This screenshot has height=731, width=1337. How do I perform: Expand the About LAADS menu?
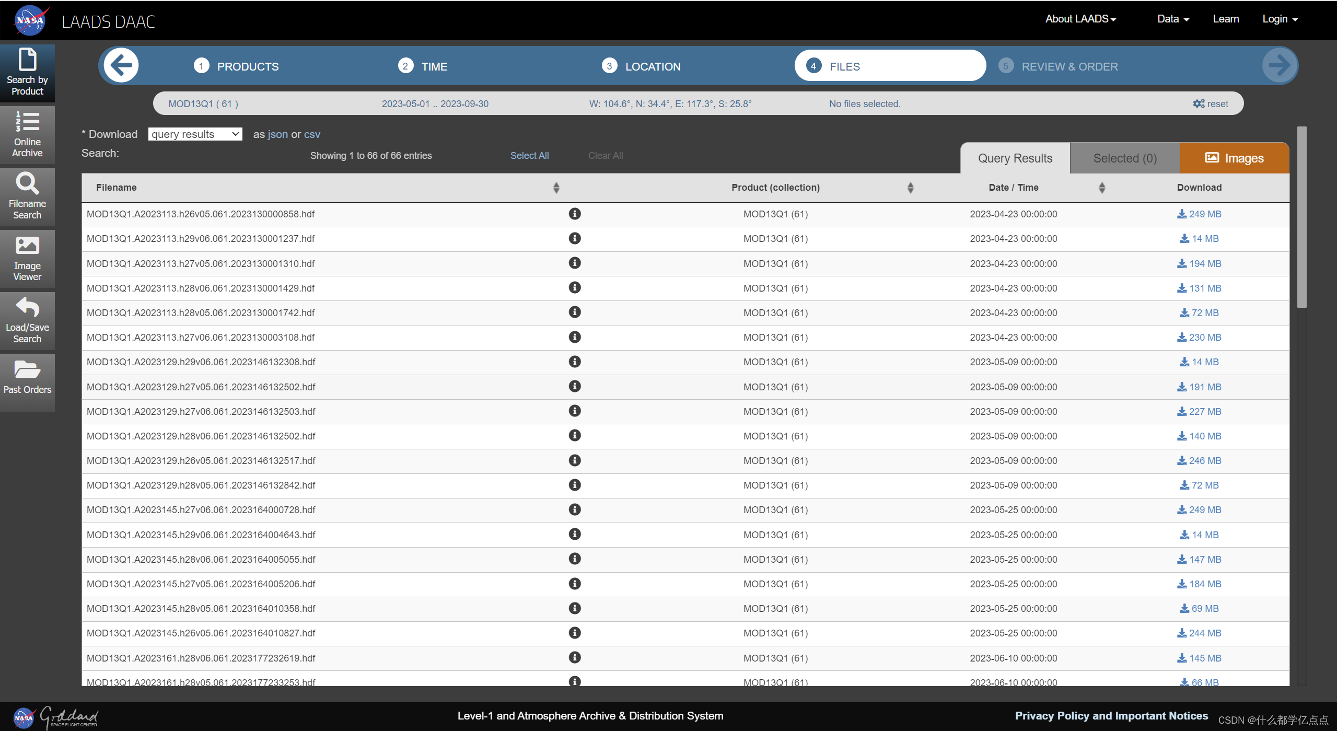click(x=1080, y=19)
